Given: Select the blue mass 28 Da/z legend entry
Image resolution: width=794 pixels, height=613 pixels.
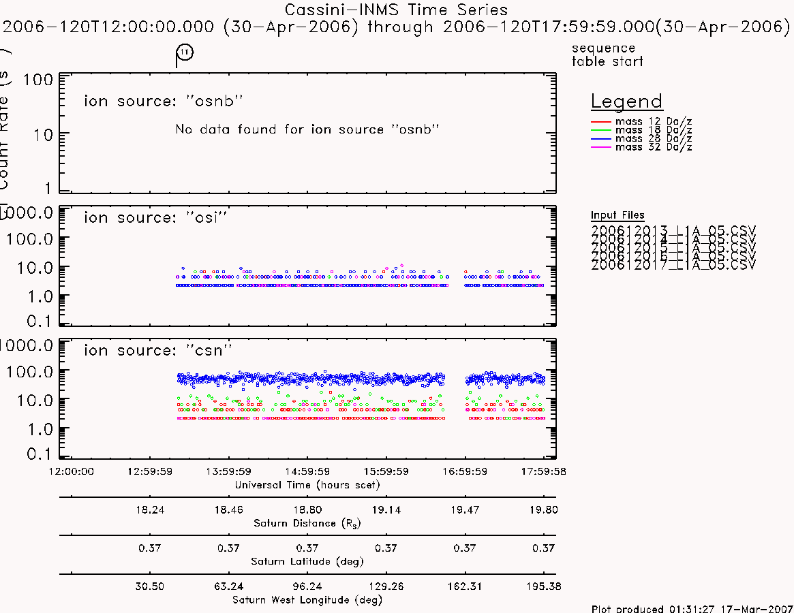Looking at the screenshot, I should 641,139.
